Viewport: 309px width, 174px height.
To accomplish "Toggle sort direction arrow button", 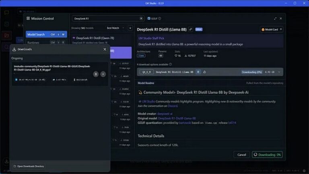I will point(130,28).
